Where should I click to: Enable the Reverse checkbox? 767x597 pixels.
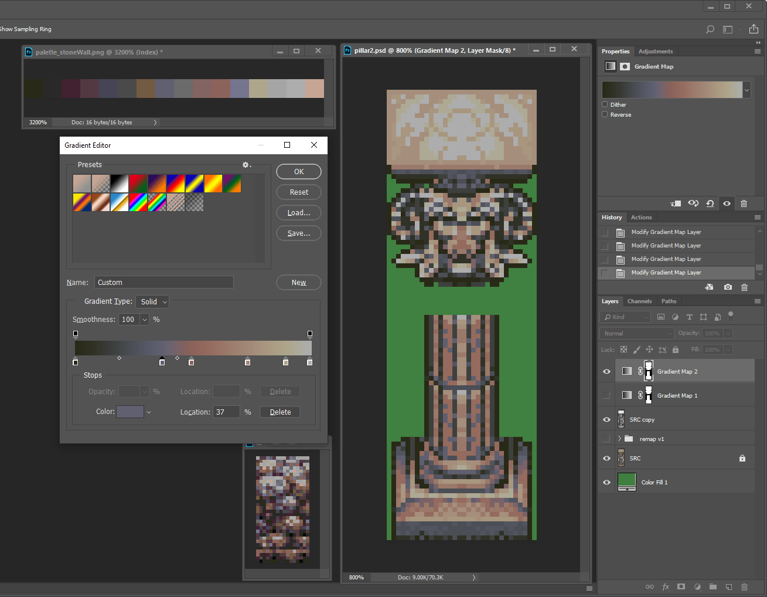(605, 114)
